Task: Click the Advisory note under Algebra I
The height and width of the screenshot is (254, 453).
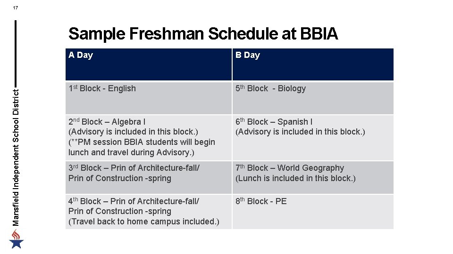Action: (133, 132)
